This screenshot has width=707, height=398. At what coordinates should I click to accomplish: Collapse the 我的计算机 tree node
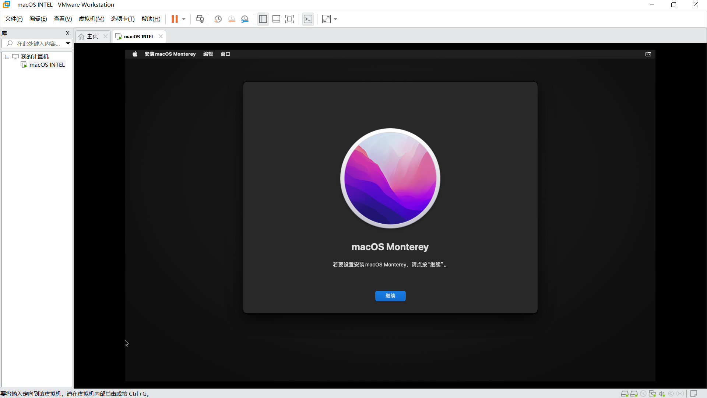[7, 57]
